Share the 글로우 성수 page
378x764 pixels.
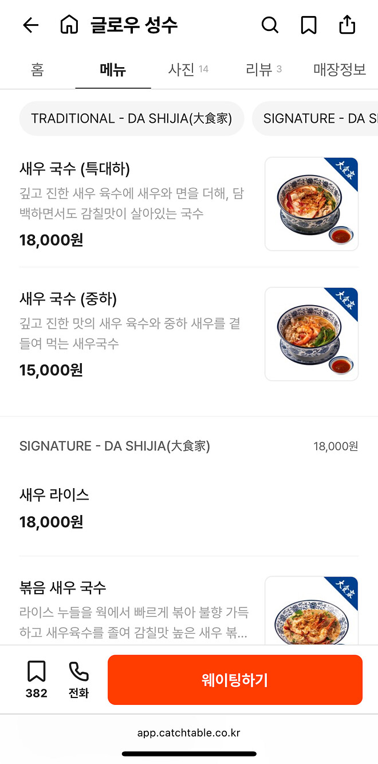346,25
